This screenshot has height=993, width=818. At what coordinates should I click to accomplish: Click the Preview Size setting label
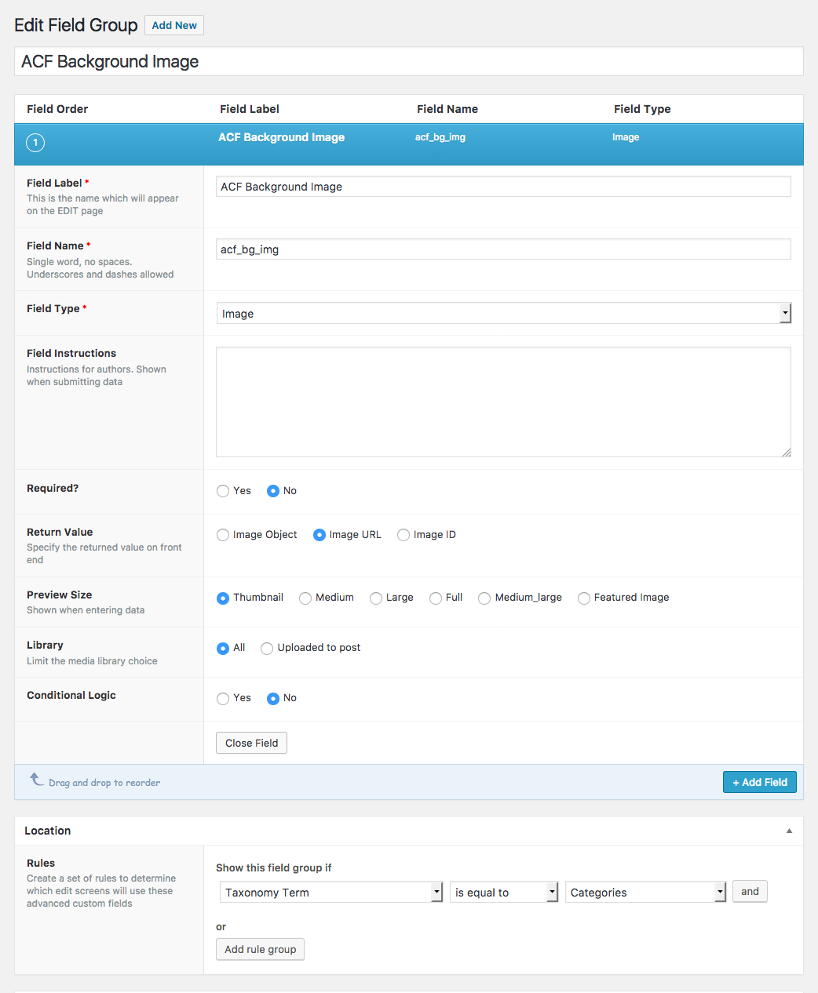59,595
